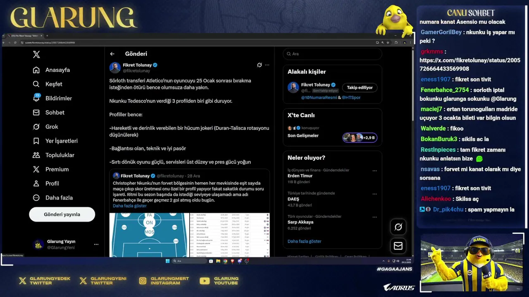Open options for DAEŞ trend
This screenshot has width=529, height=297.
pos(374,194)
